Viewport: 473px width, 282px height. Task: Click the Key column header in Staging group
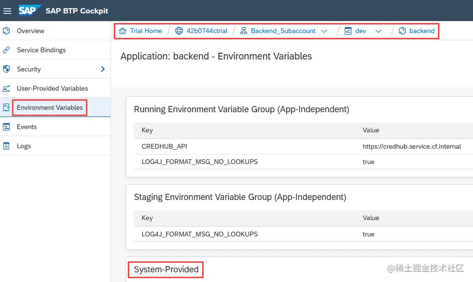click(147, 218)
